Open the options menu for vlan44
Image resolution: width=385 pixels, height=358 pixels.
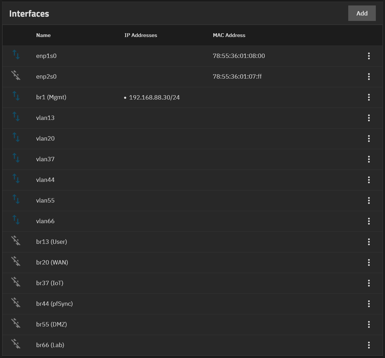point(369,180)
